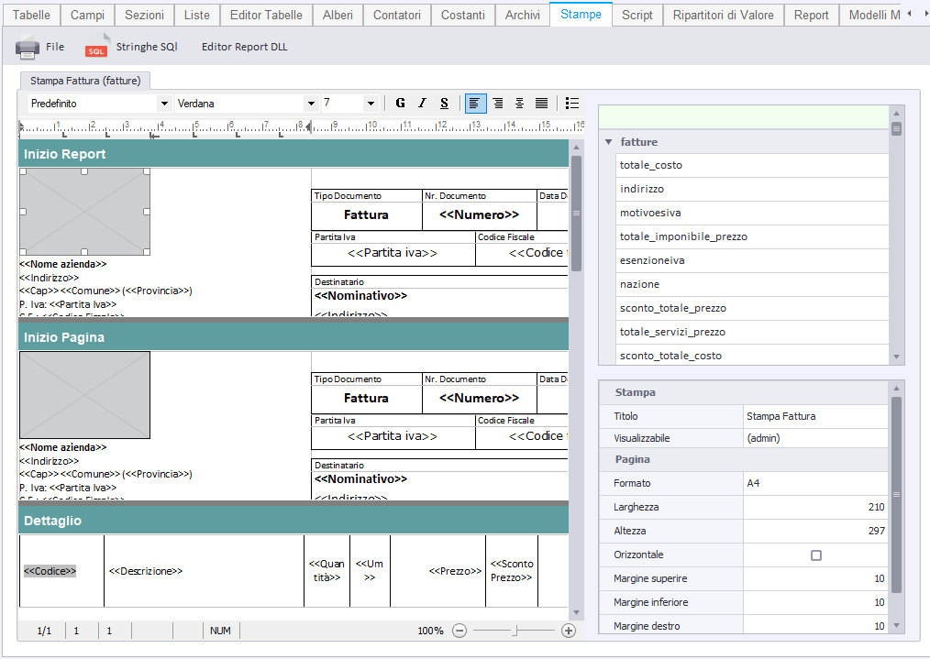Toggle bold (G) formatting
Viewport: 930px width, 659px height.
(x=400, y=104)
